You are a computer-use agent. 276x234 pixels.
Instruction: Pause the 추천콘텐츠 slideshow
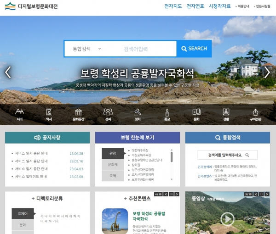[172, 194]
